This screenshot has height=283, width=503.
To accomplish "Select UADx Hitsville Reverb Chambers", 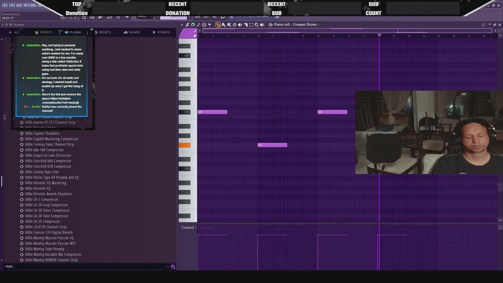I will tap(49, 194).
